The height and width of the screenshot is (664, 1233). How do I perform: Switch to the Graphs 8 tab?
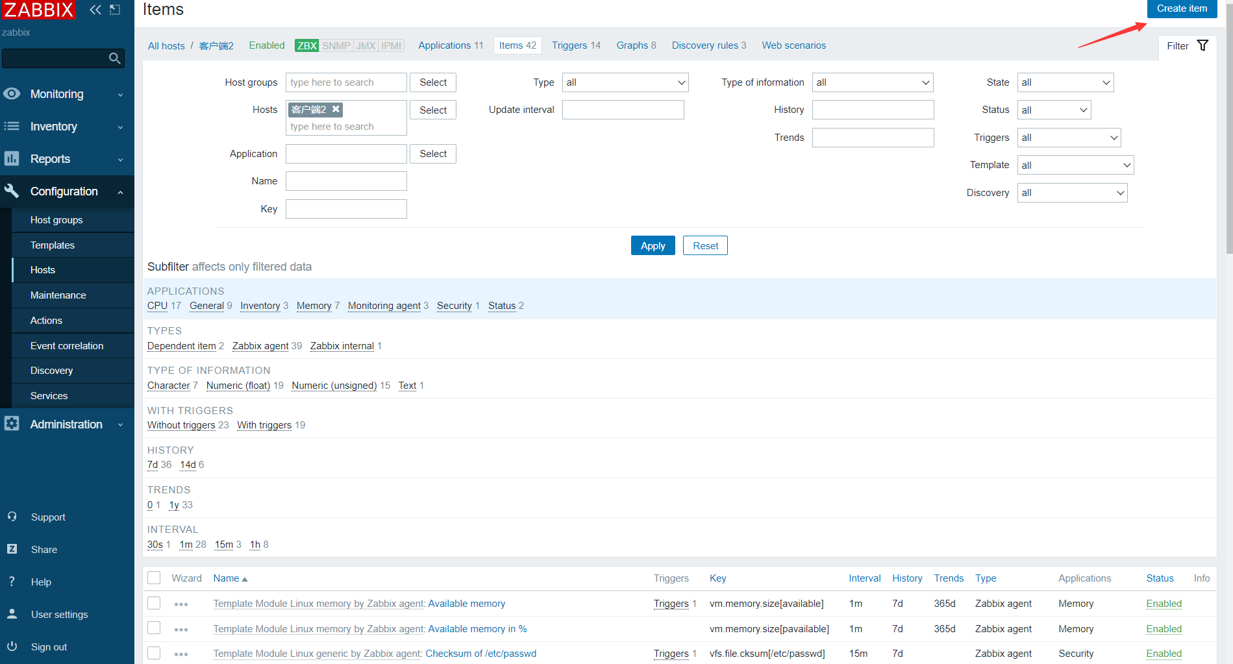pyautogui.click(x=636, y=45)
